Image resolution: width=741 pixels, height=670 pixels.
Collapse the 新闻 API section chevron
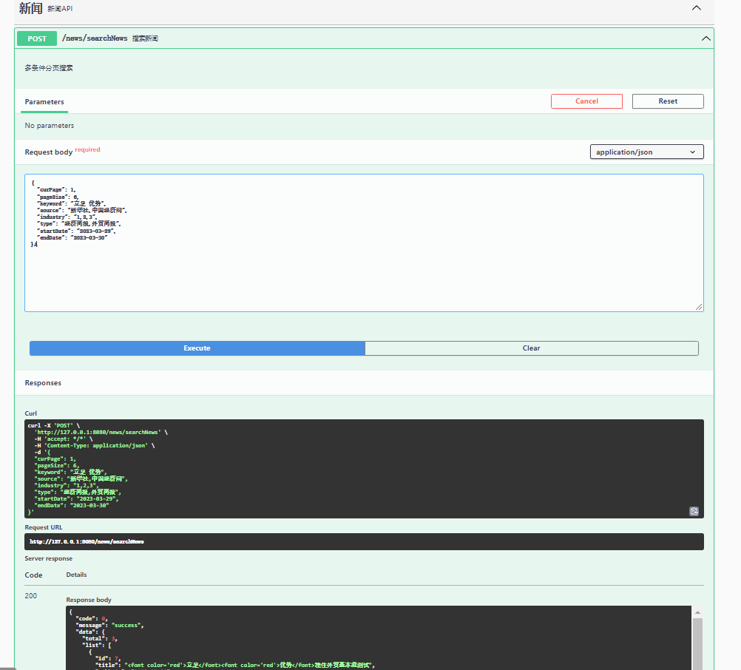[x=696, y=8]
